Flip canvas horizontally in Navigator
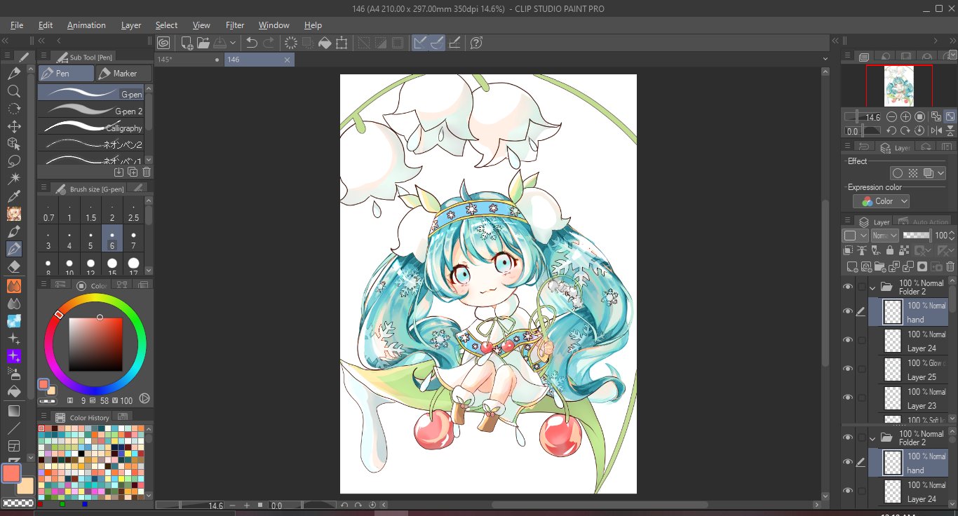Viewport: 958px width, 516px height. click(x=937, y=130)
